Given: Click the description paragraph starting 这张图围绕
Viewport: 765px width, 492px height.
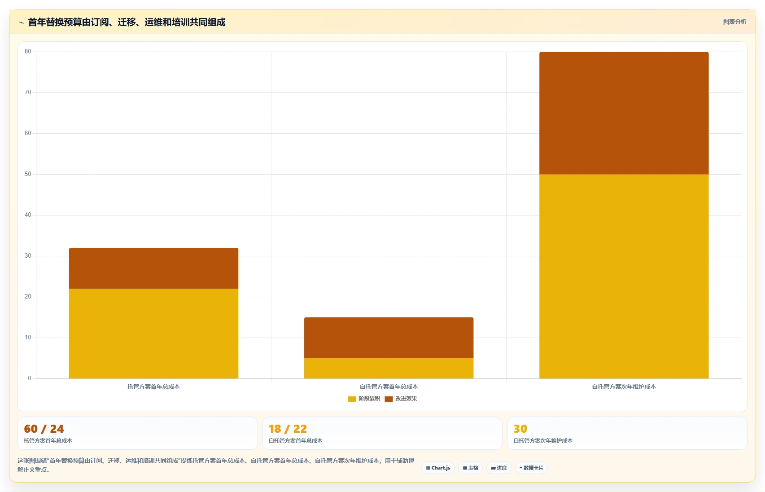Looking at the screenshot, I should coord(216,465).
